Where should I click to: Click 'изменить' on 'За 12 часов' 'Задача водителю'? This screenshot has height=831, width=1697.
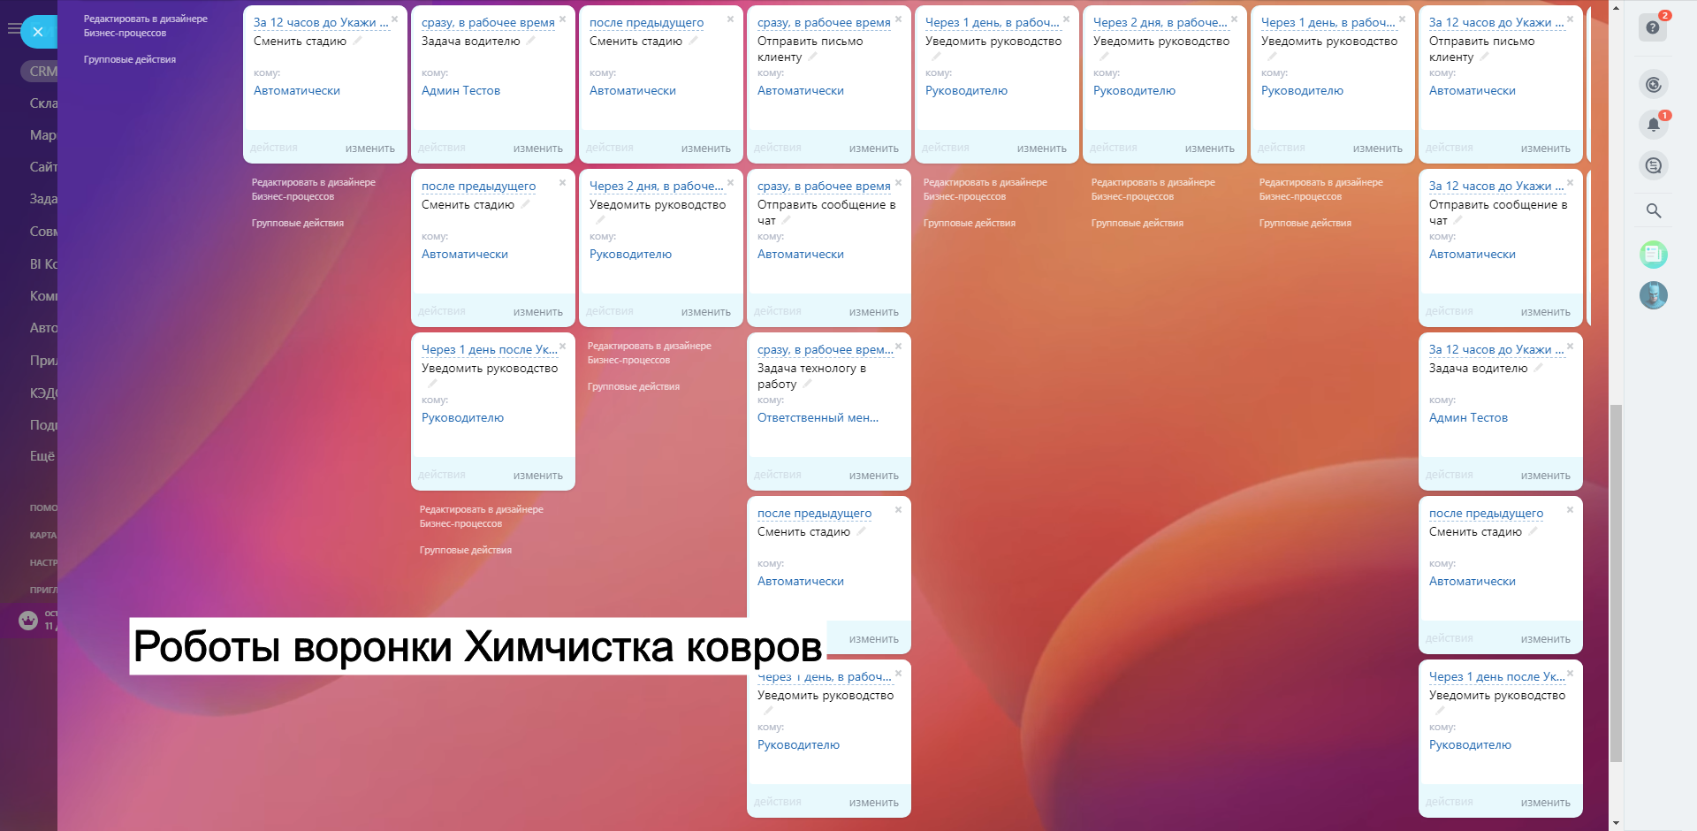pos(1545,476)
